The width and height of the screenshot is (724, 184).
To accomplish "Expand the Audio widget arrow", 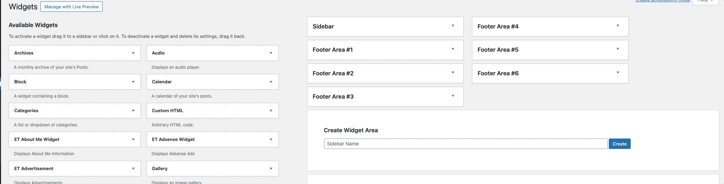I will point(271,53).
